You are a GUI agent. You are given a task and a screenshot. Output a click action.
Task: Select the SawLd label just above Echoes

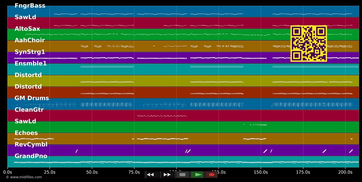tap(25, 121)
